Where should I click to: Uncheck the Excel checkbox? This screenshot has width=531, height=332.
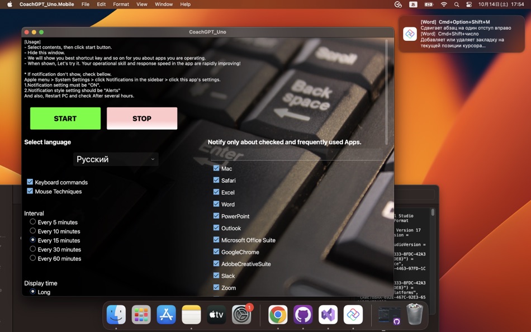point(216,192)
